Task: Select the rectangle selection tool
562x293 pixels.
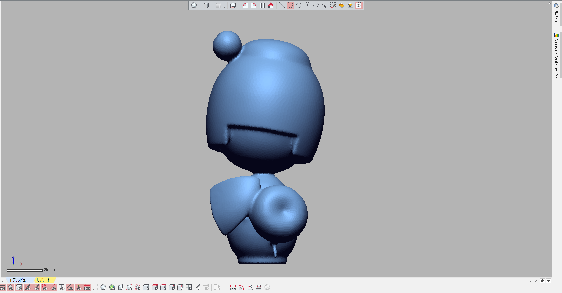Action: 290,5
